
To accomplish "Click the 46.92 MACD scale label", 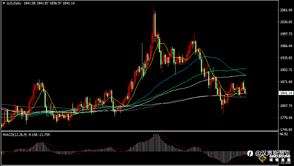I will pos(284,134).
